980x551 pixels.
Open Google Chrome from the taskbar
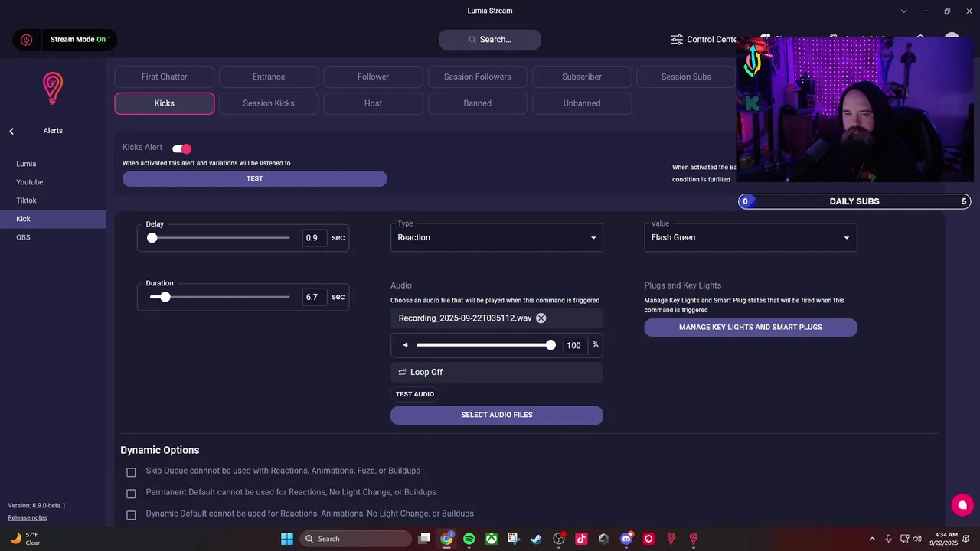pyautogui.click(x=447, y=539)
